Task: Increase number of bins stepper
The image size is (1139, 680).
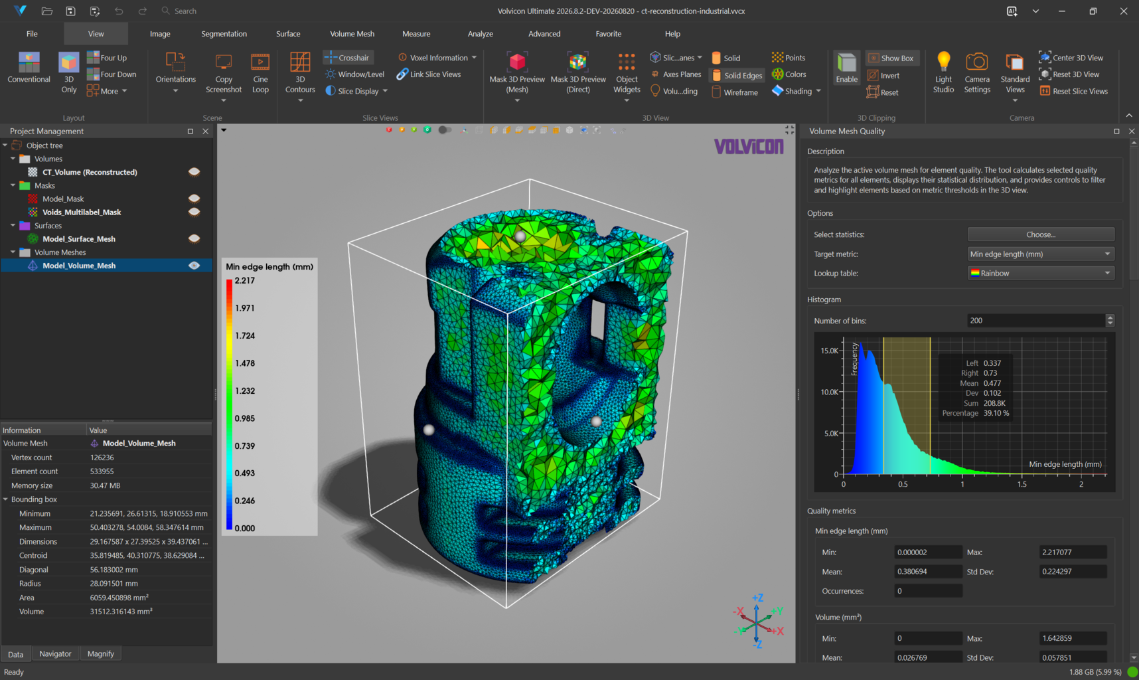Action: click(1110, 317)
